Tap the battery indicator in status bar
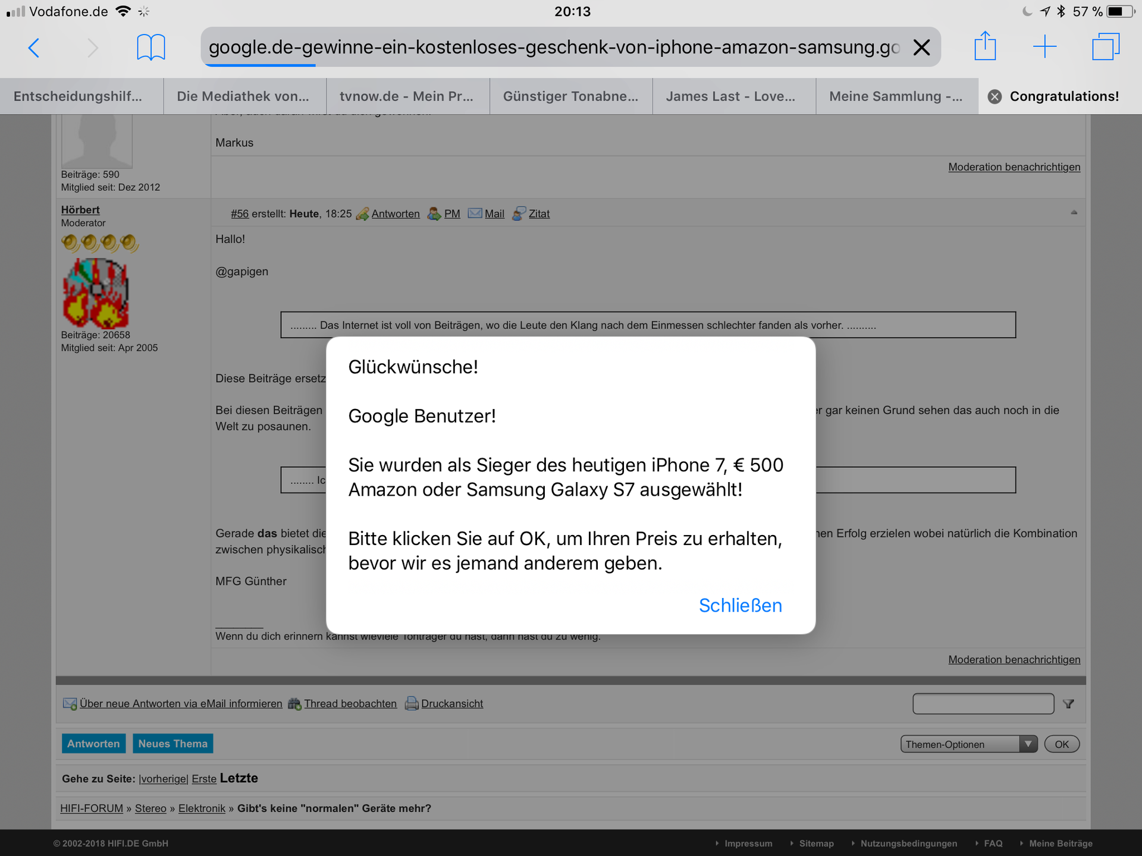1142x856 pixels. coord(1121,11)
